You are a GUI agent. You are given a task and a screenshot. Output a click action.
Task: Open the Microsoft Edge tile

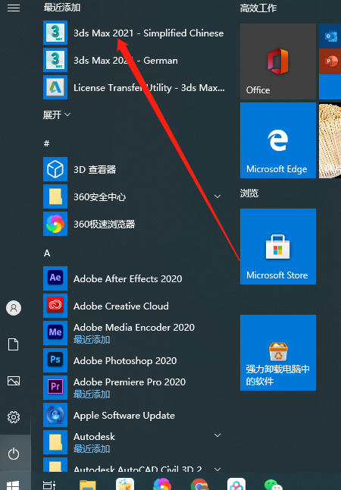point(278,140)
